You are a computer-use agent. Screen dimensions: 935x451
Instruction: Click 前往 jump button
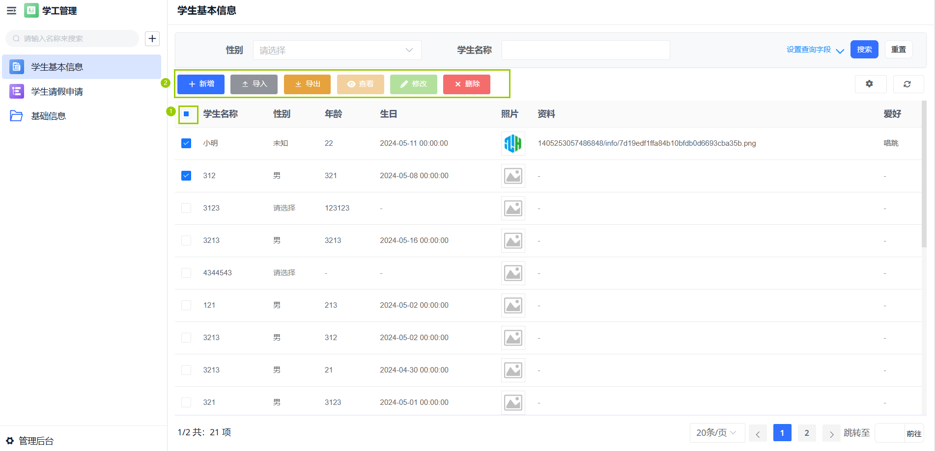tap(914, 433)
